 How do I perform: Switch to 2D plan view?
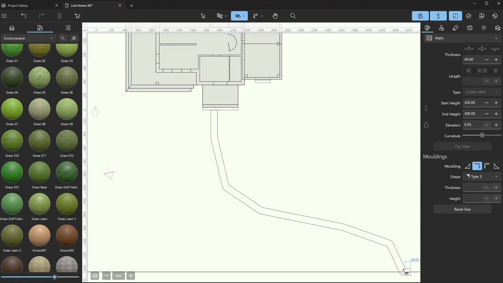pyautogui.click(x=455, y=16)
